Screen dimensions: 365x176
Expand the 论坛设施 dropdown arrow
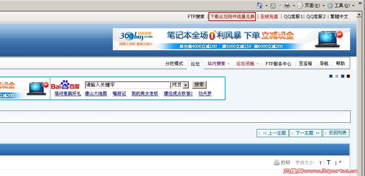(x=257, y=64)
